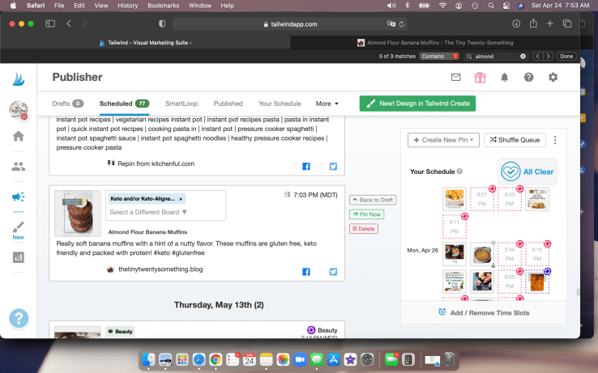Open the More tab dropdown
This screenshot has height=373, width=598.
click(x=327, y=104)
